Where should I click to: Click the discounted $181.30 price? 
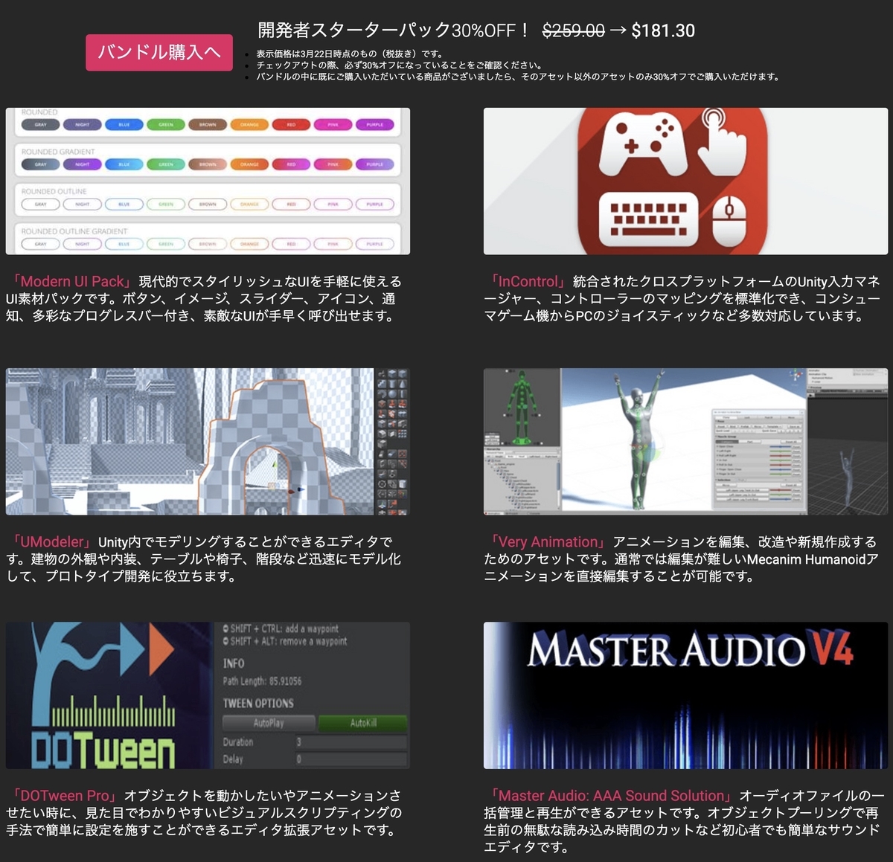tap(663, 30)
